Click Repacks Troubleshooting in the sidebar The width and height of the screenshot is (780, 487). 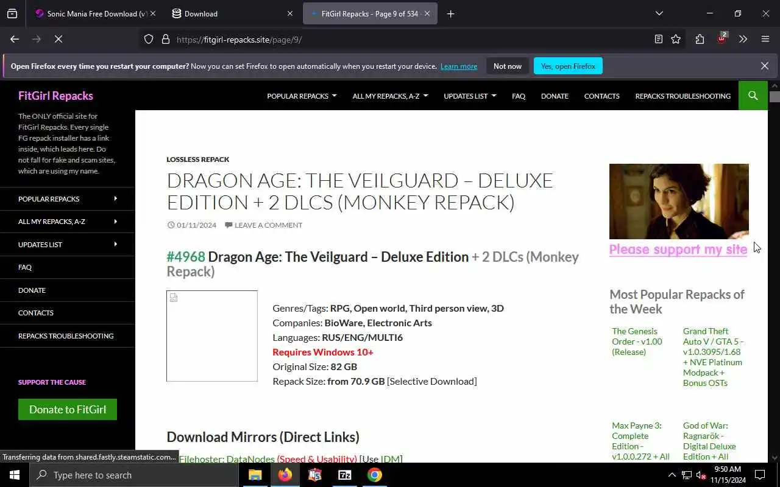click(x=67, y=336)
